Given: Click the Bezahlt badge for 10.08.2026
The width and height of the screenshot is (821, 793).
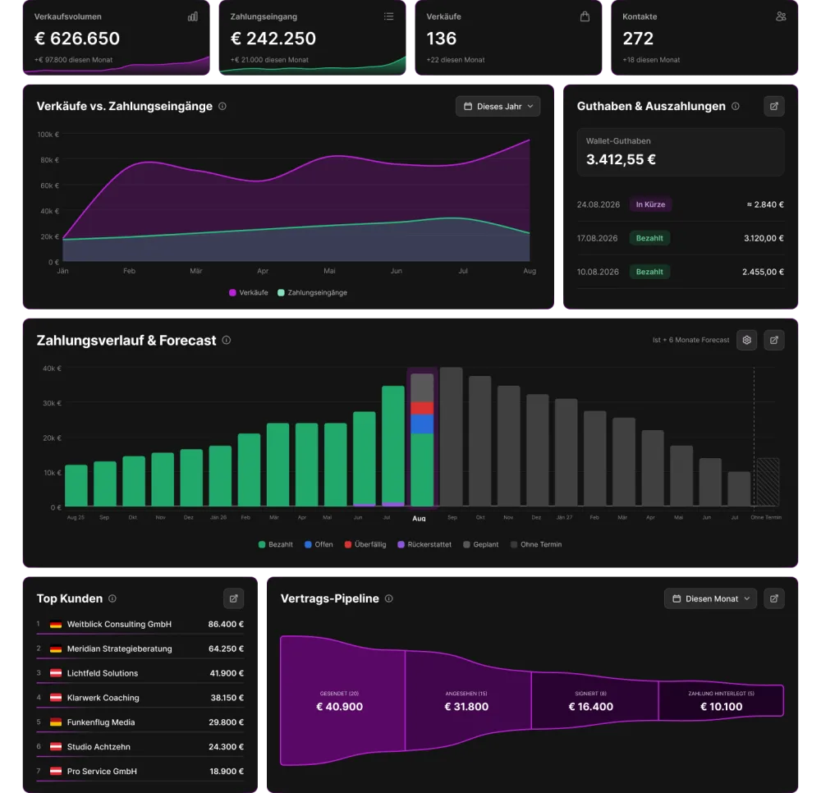Looking at the screenshot, I should pyautogui.click(x=649, y=272).
